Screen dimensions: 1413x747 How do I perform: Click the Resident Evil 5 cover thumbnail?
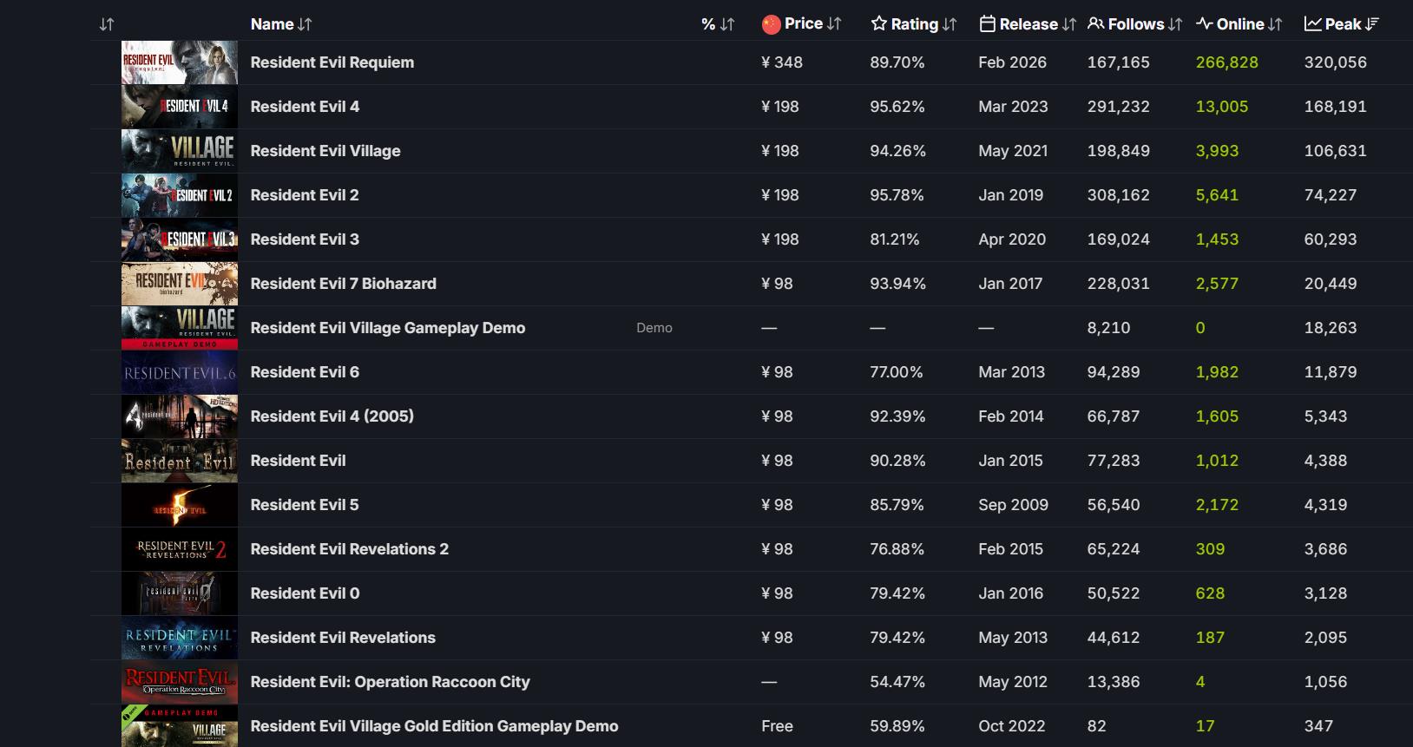click(x=180, y=505)
